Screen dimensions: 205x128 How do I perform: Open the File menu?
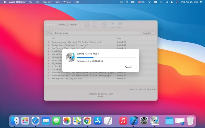coord(30,2)
